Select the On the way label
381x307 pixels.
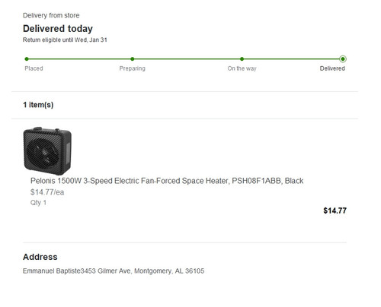pos(242,68)
